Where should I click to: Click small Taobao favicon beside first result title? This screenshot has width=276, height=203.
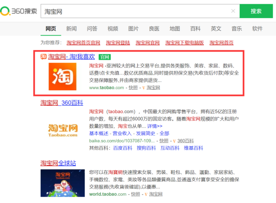(x=44, y=57)
